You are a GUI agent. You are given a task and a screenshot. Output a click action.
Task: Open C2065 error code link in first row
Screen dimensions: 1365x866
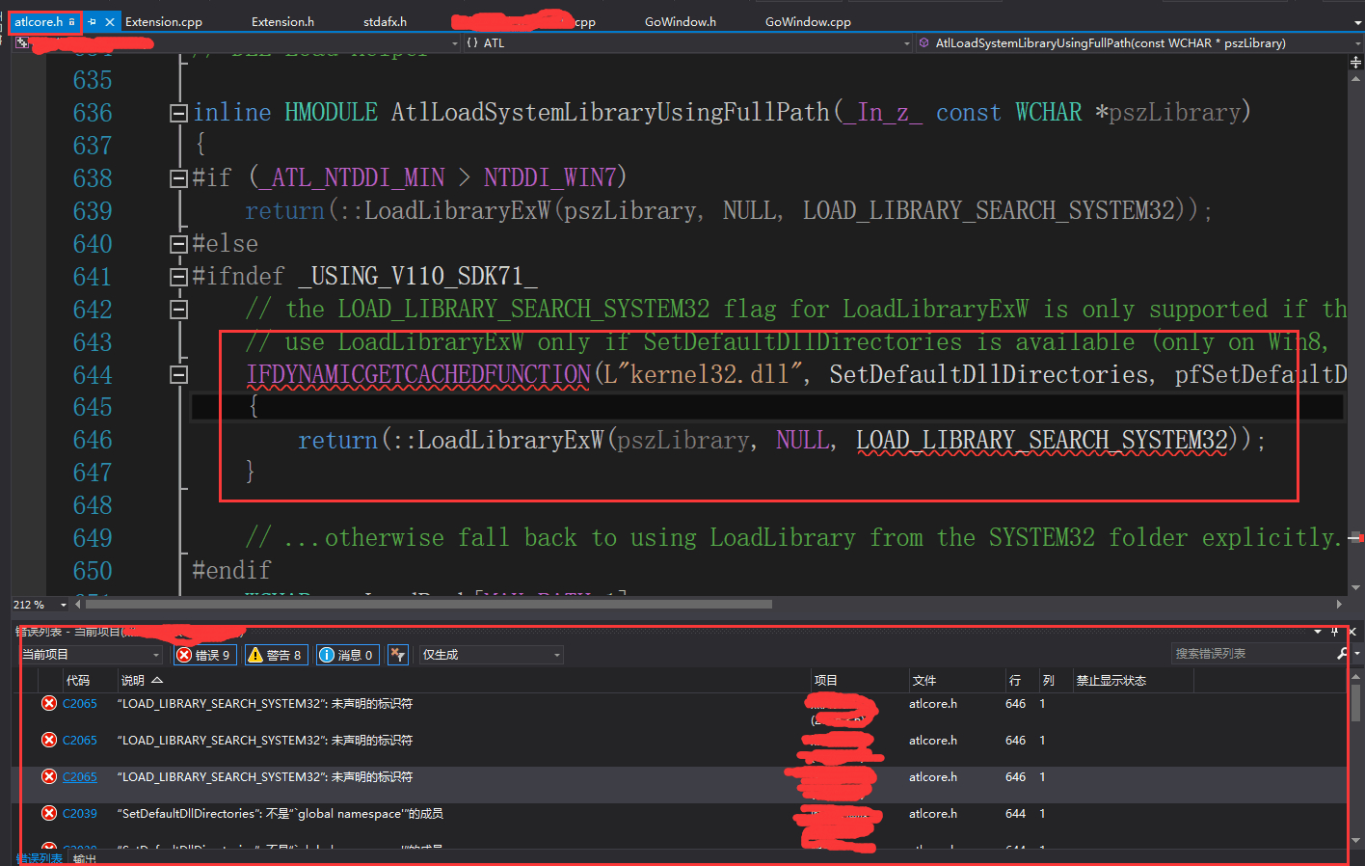[x=80, y=704]
